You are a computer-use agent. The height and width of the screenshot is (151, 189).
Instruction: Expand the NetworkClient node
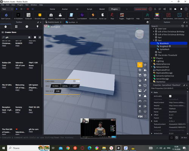click(x=152, y=67)
